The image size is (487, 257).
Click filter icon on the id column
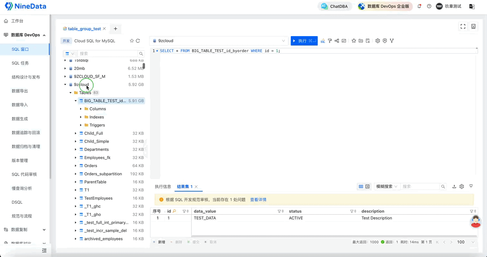(184, 211)
